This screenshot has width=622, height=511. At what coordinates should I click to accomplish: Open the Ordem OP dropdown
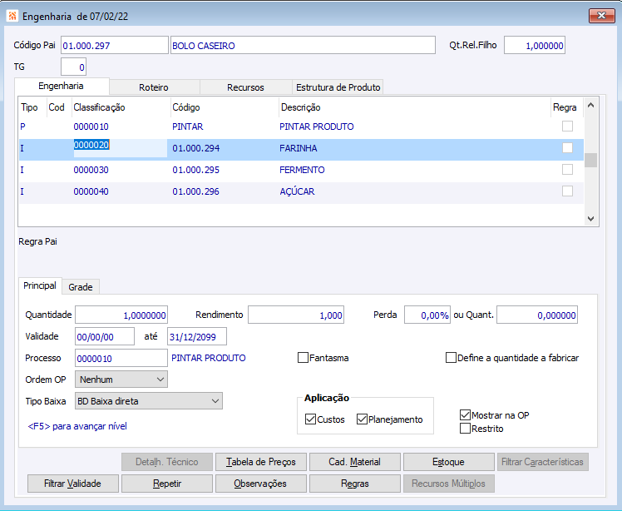click(121, 380)
